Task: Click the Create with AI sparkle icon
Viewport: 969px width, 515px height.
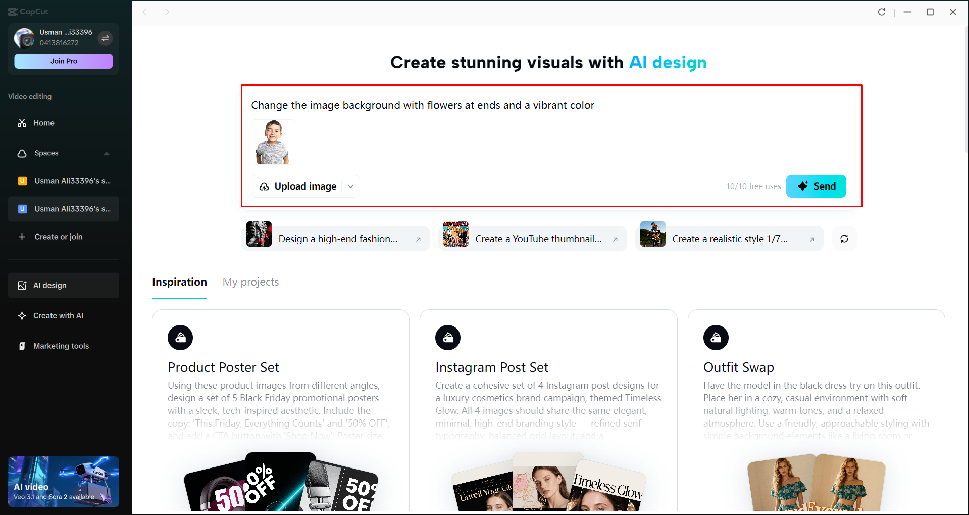Action: (x=22, y=316)
